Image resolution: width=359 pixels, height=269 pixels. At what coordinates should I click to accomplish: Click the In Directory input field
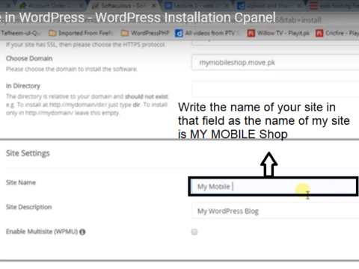coord(275,89)
